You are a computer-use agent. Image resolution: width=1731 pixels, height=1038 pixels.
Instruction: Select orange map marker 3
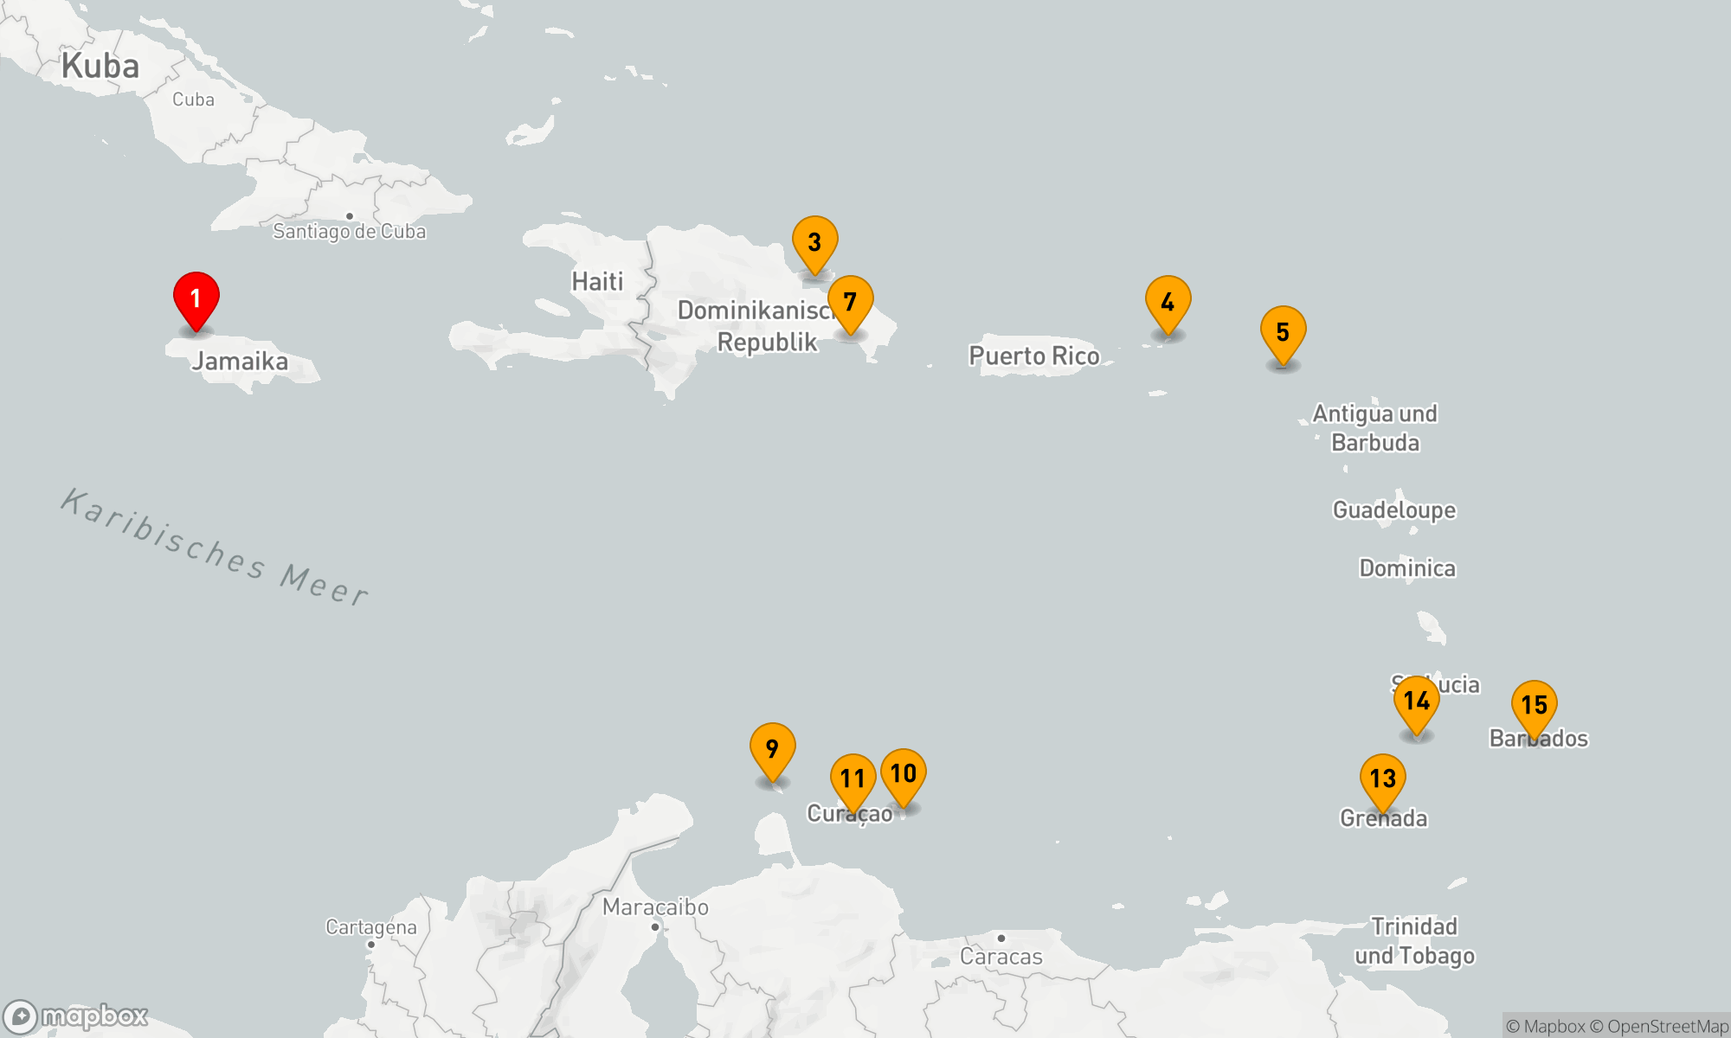[x=814, y=240]
